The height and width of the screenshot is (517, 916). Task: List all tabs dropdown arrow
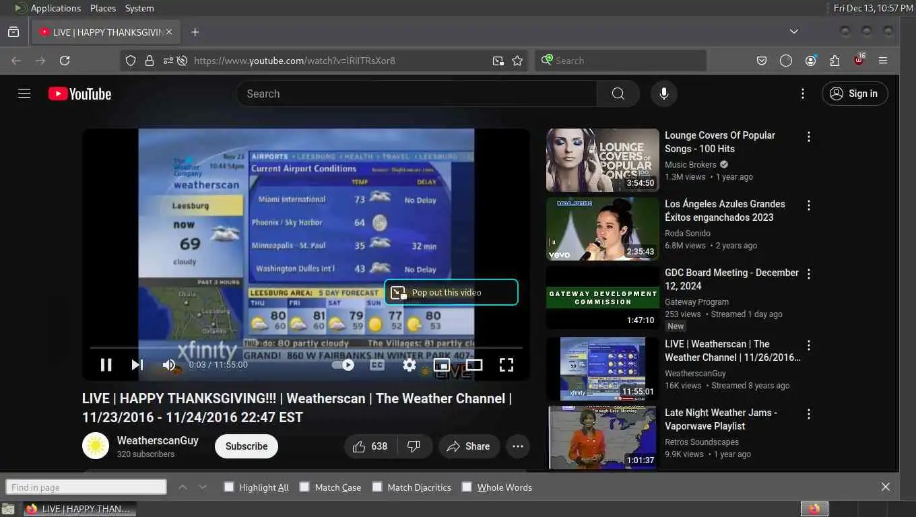pos(794,32)
